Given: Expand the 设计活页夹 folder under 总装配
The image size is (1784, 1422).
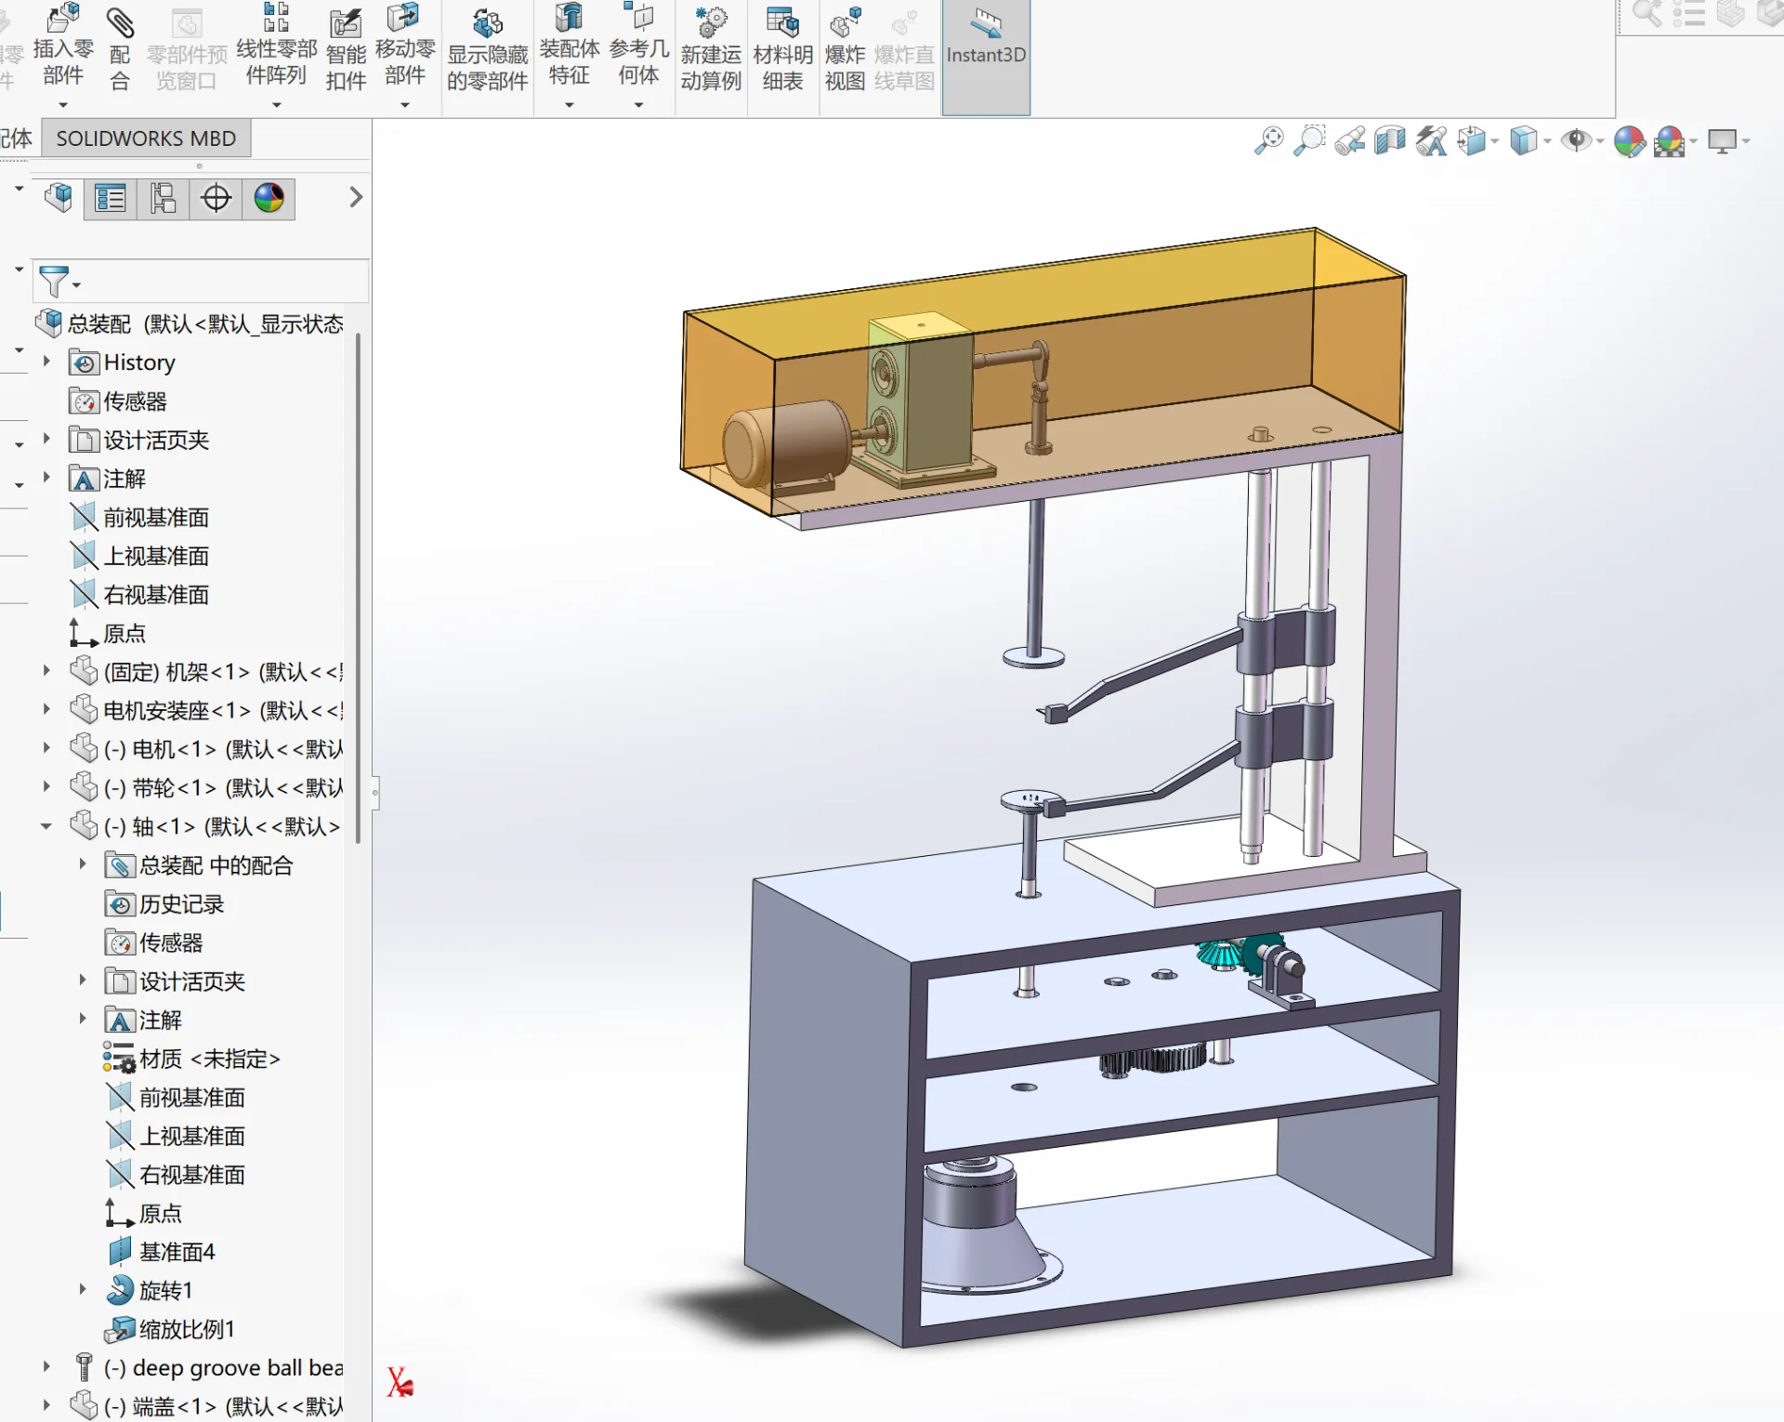Looking at the screenshot, I should tap(46, 439).
